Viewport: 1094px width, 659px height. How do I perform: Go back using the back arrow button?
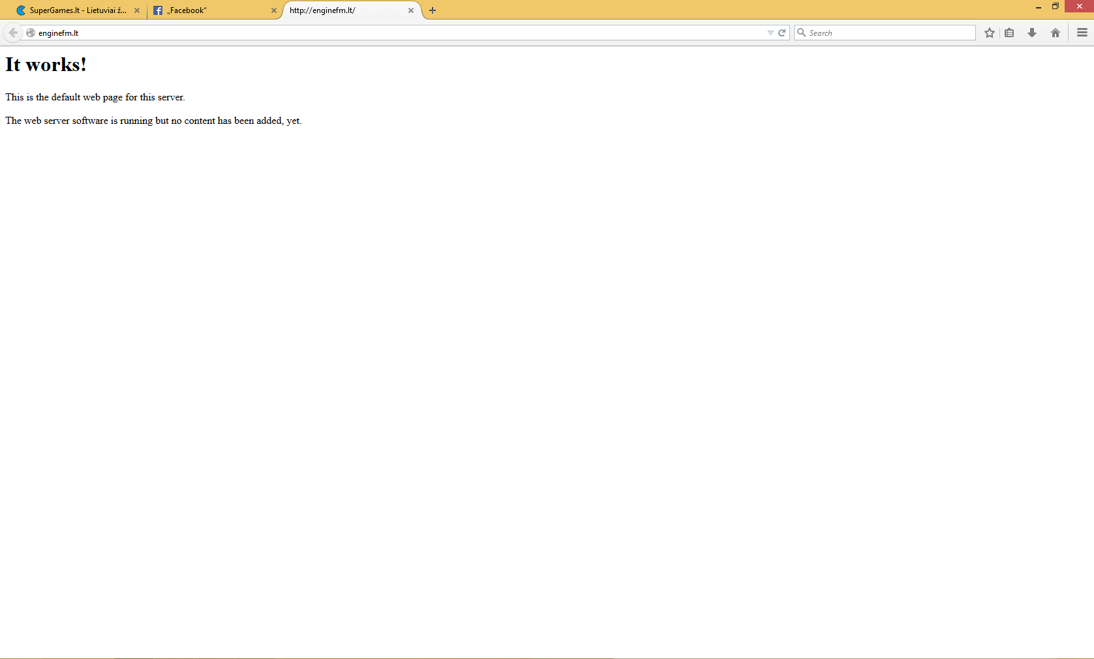tap(13, 33)
